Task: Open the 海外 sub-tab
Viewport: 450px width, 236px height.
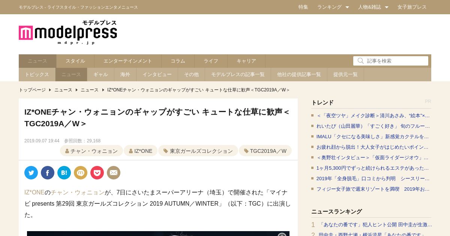Action: click(x=125, y=75)
